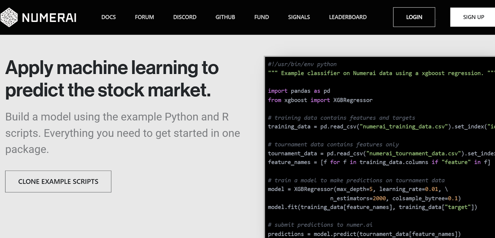The height and width of the screenshot is (238, 495).
Task: Click the paragraph starting 'Build a model using'
Action: click(x=123, y=133)
